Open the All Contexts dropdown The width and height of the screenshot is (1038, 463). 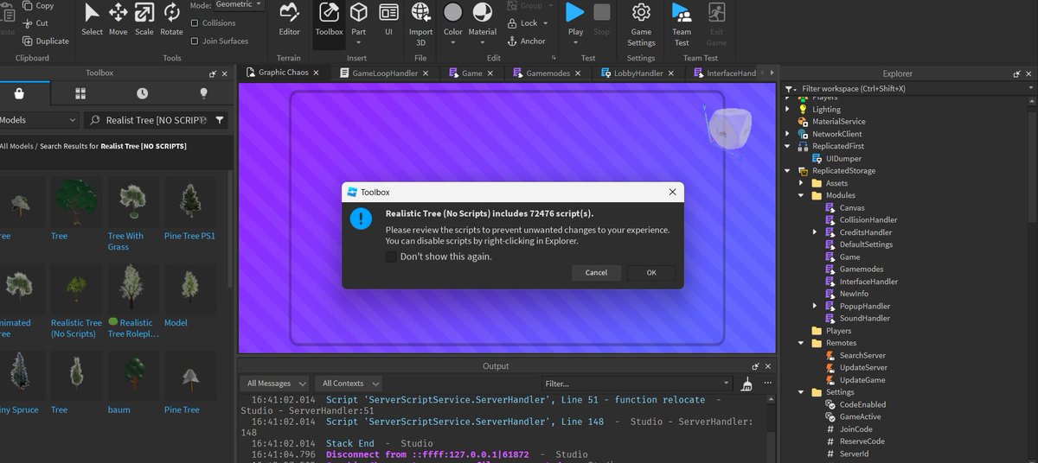(349, 384)
